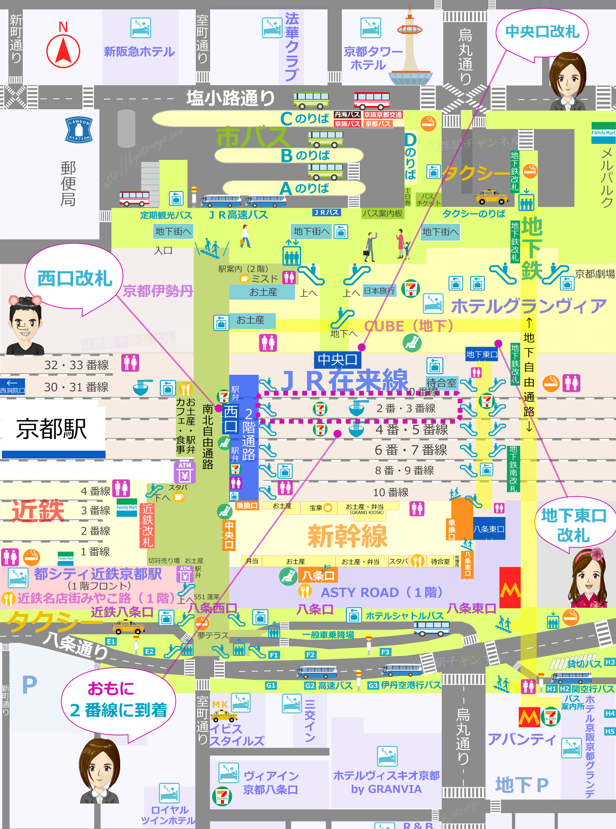This screenshot has width=616, height=829.
Task: Click the CUBE（地下） label
Action: tap(409, 326)
